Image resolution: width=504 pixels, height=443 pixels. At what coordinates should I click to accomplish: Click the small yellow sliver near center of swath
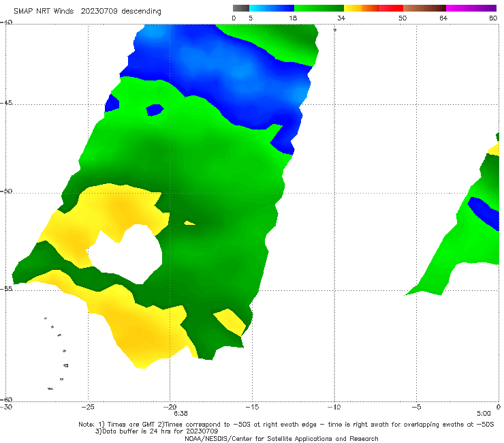pyautogui.click(x=189, y=223)
